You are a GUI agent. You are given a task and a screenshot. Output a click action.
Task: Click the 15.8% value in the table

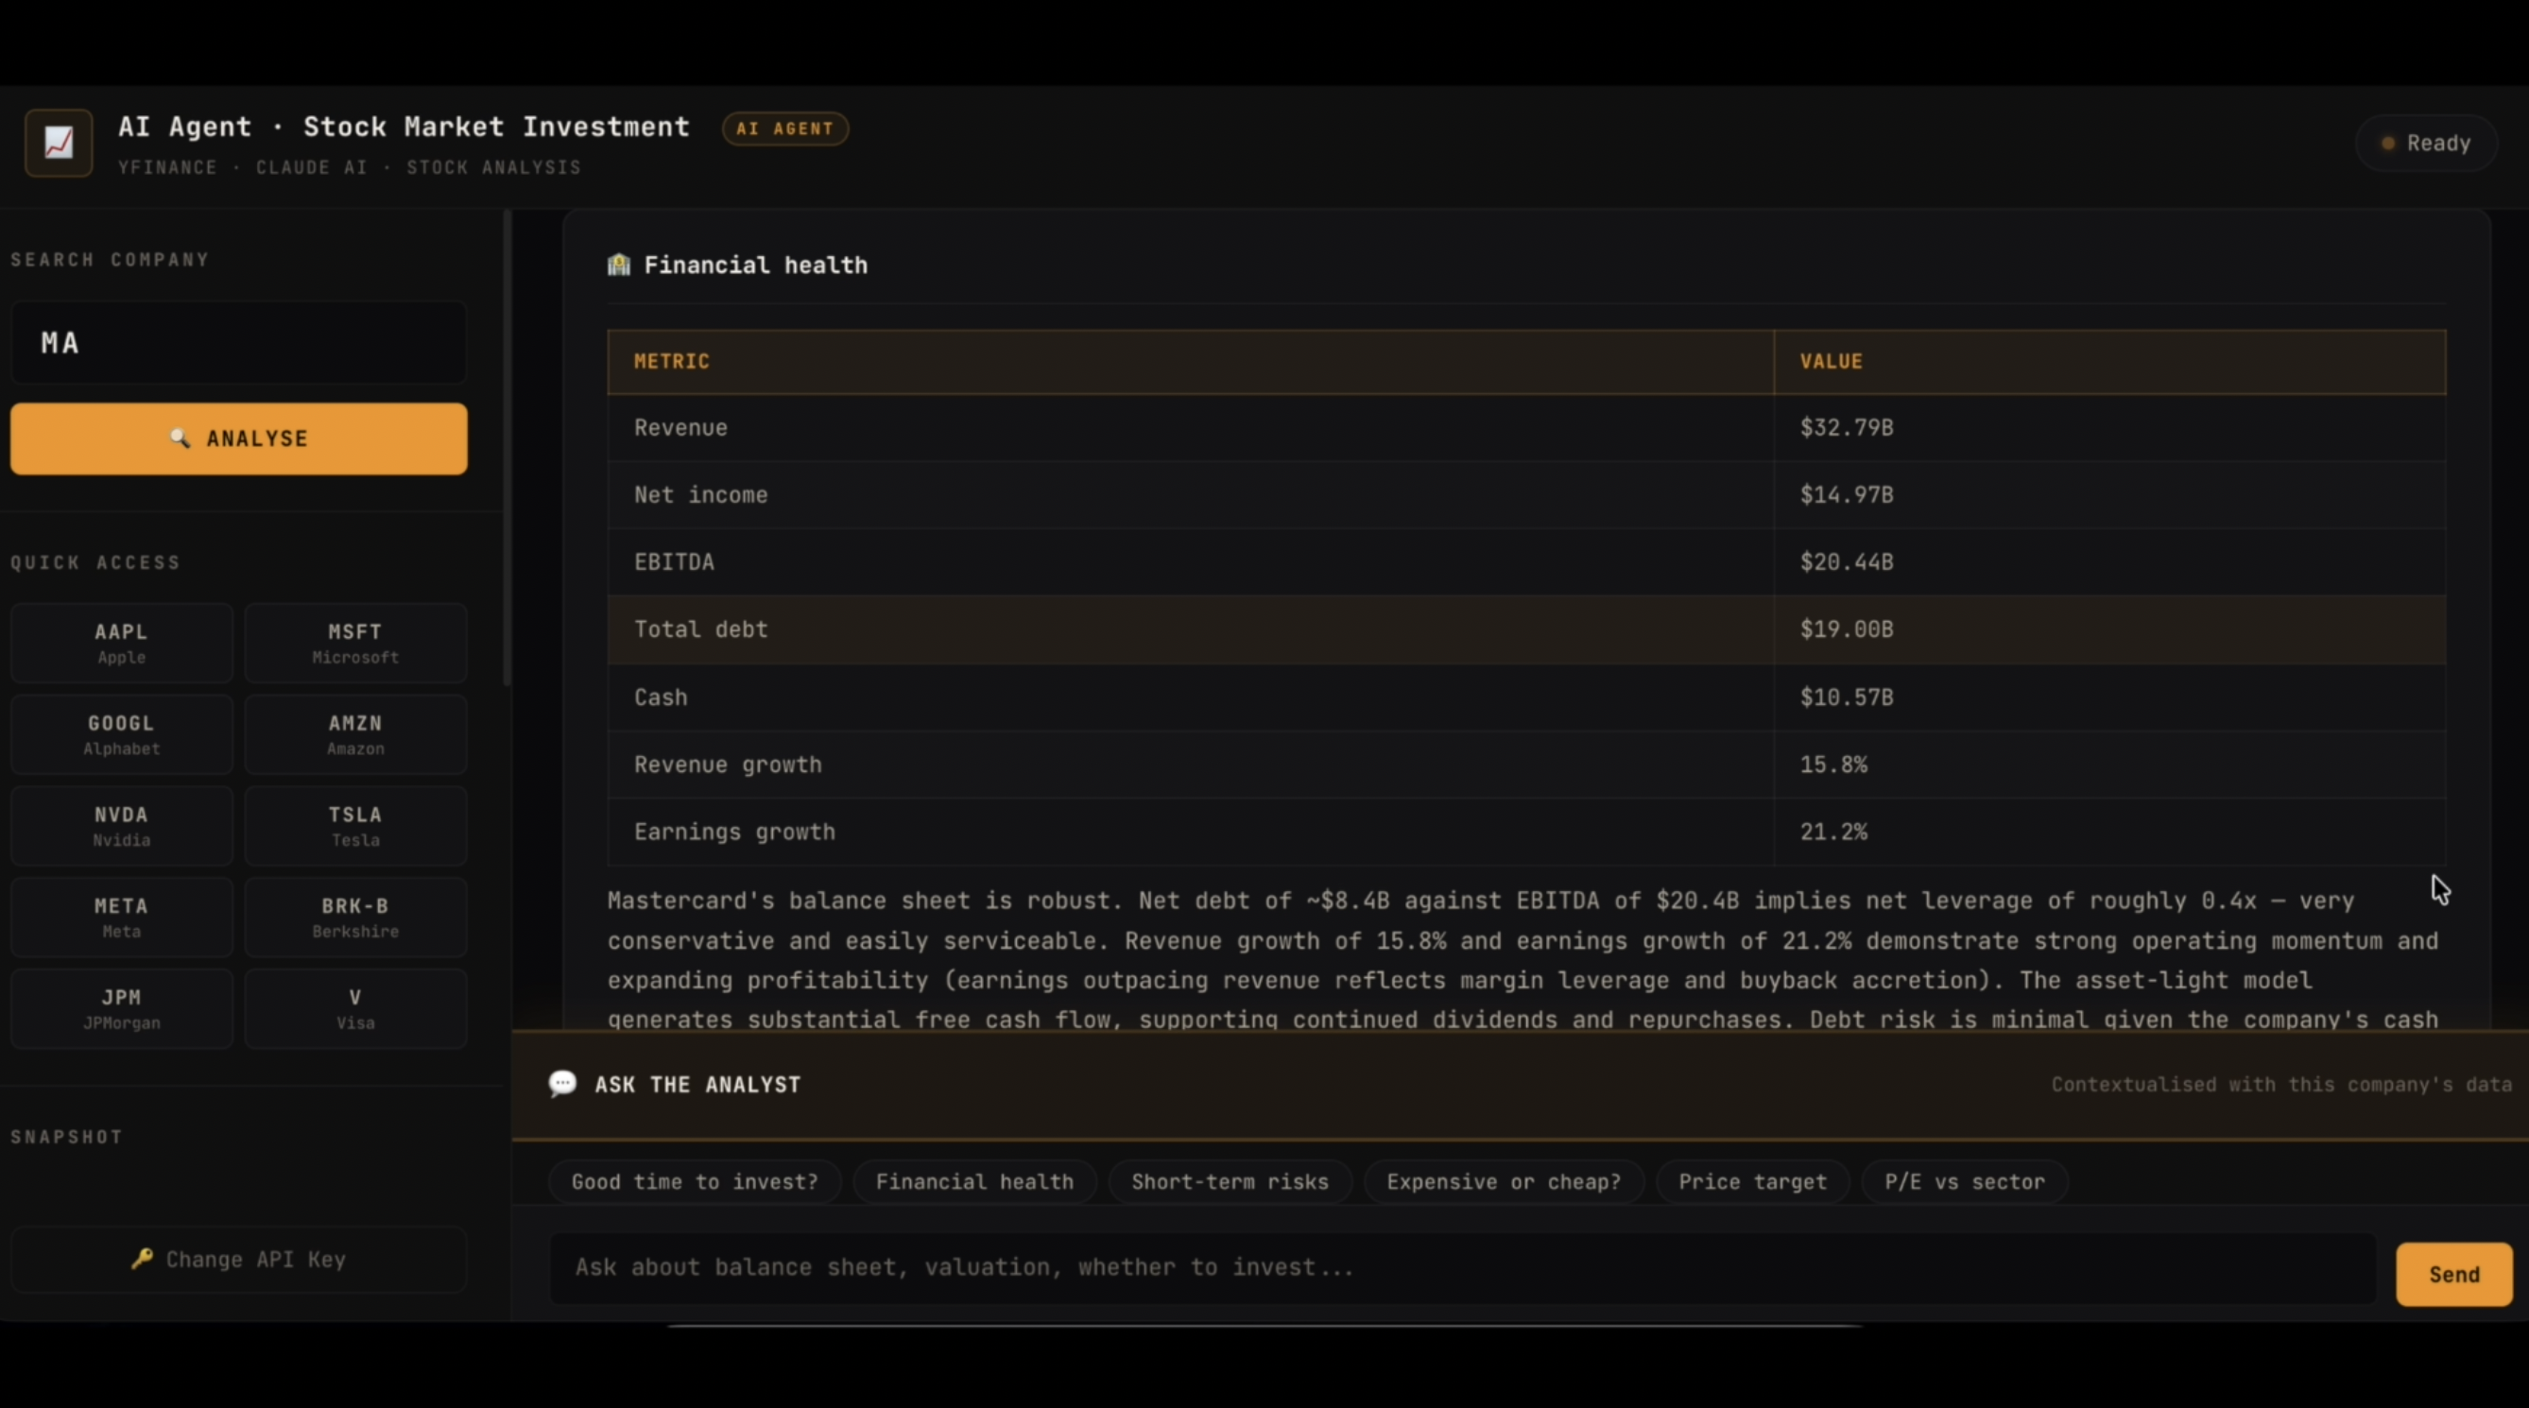pos(1834,764)
